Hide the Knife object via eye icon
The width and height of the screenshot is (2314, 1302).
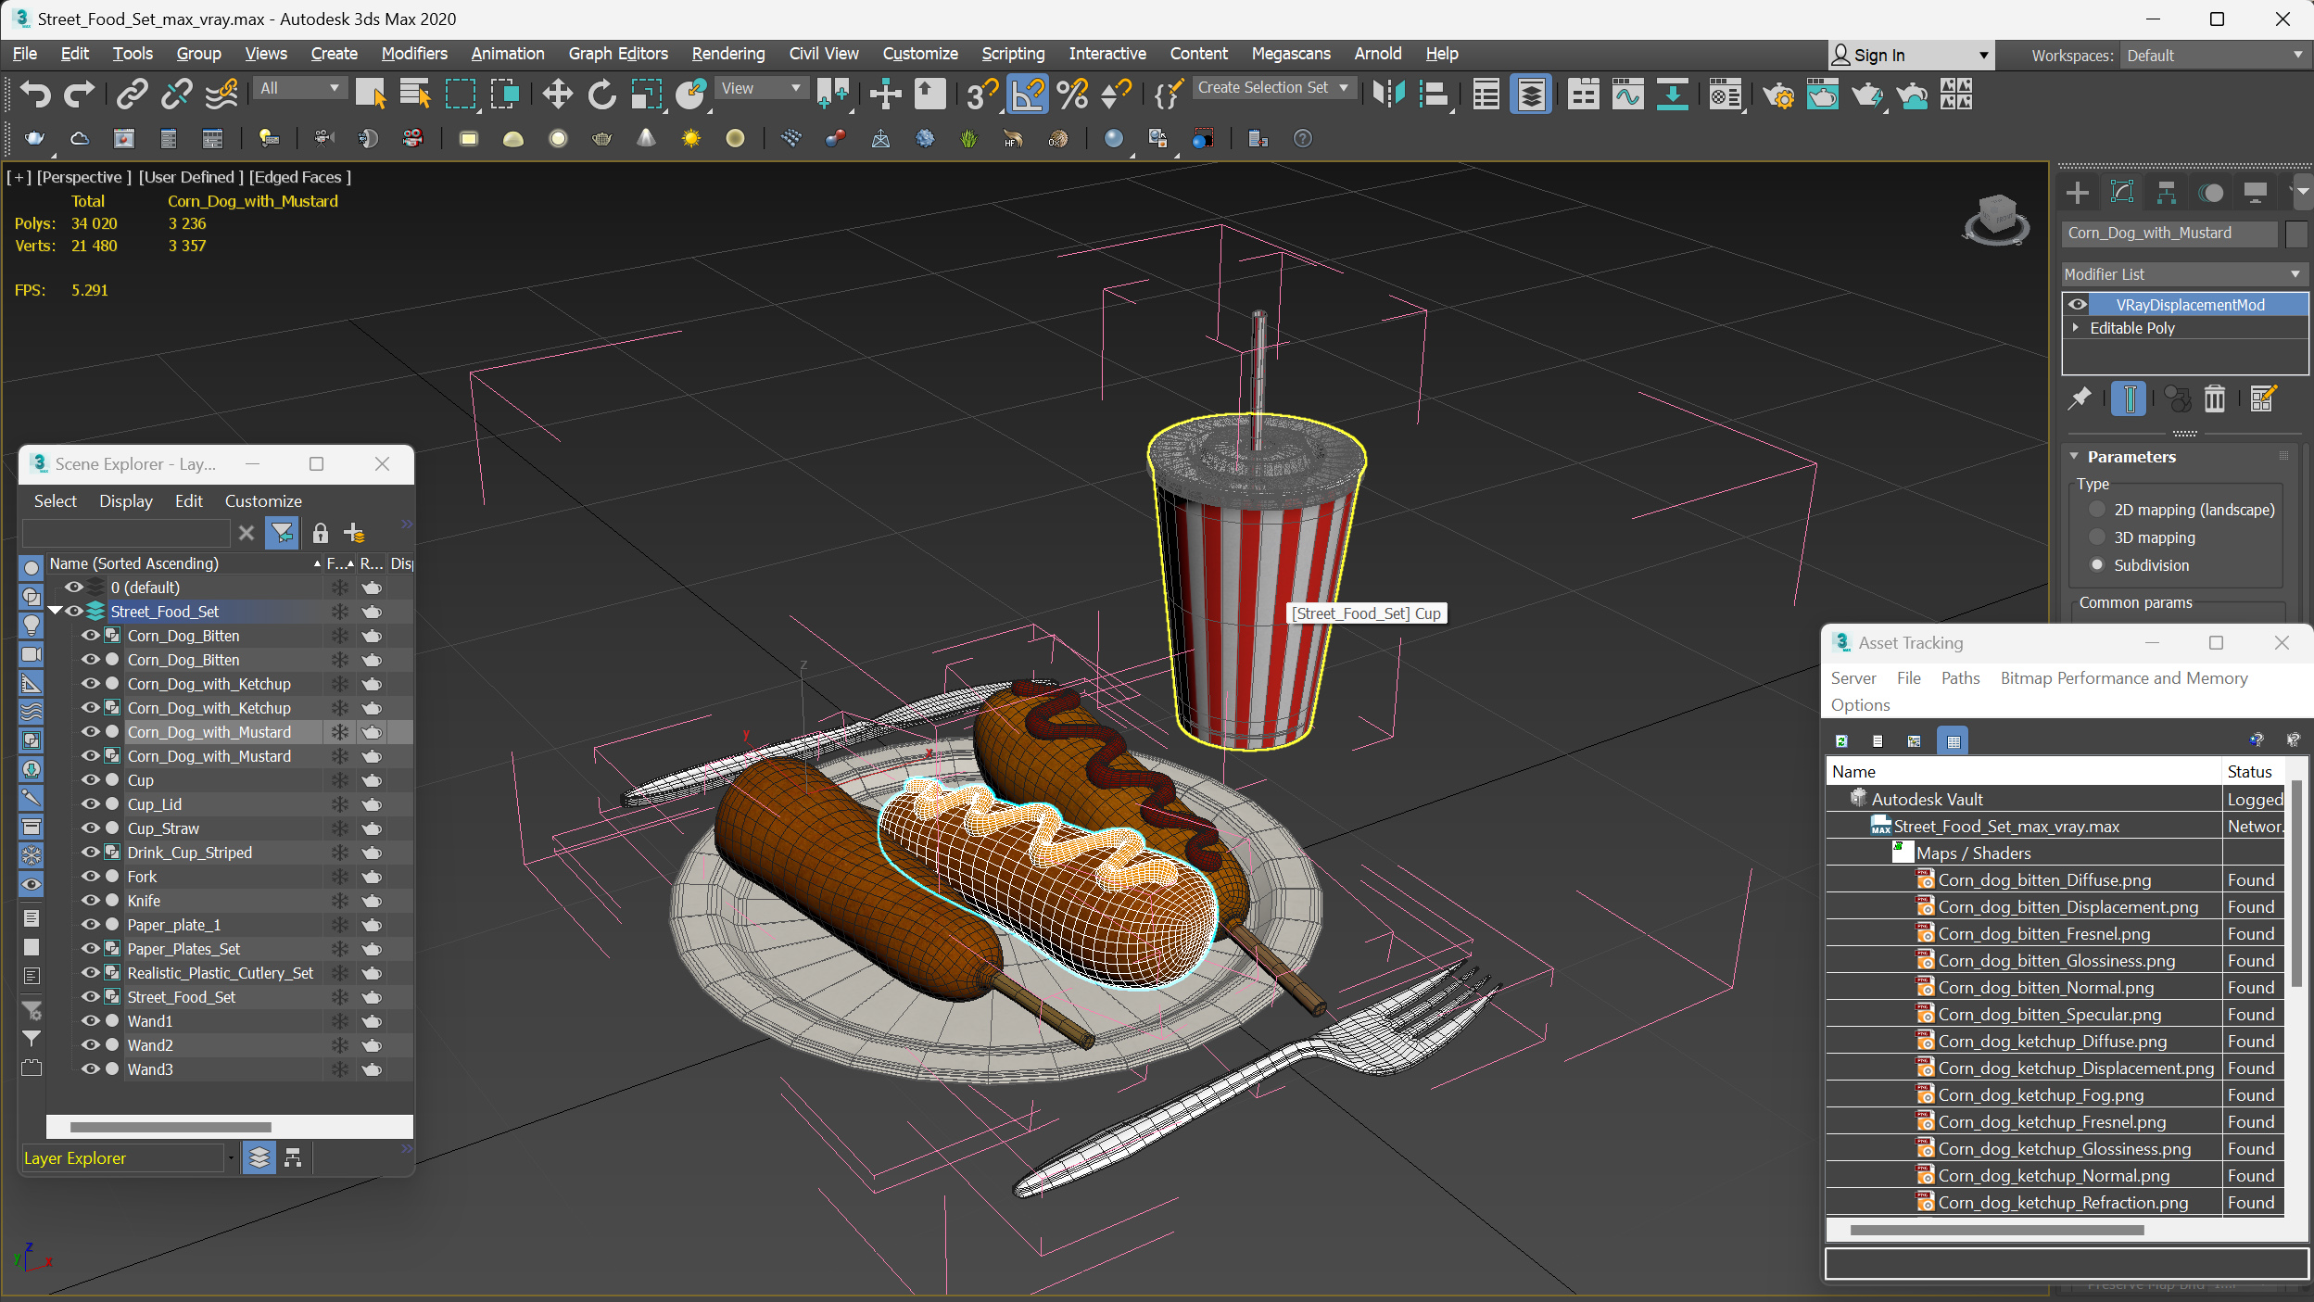coord(90,900)
